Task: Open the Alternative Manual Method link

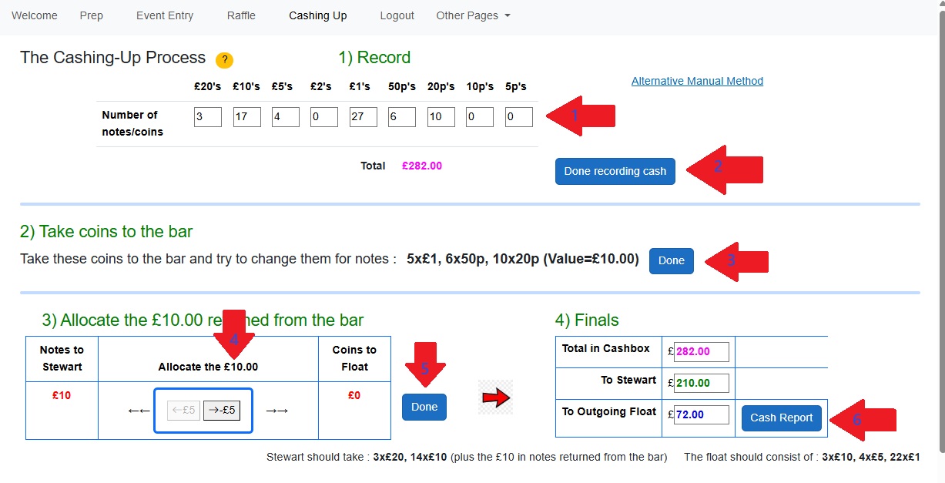Action: (x=697, y=81)
